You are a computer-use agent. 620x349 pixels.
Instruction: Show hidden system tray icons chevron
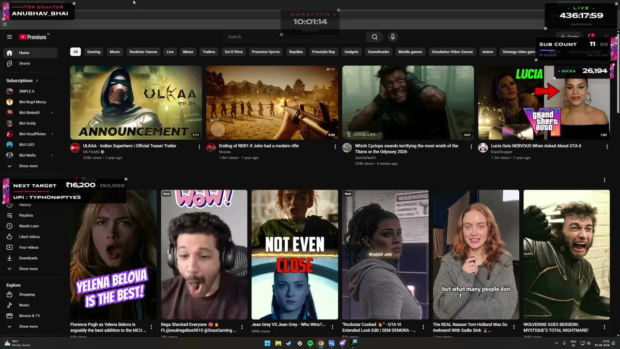point(556,344)
